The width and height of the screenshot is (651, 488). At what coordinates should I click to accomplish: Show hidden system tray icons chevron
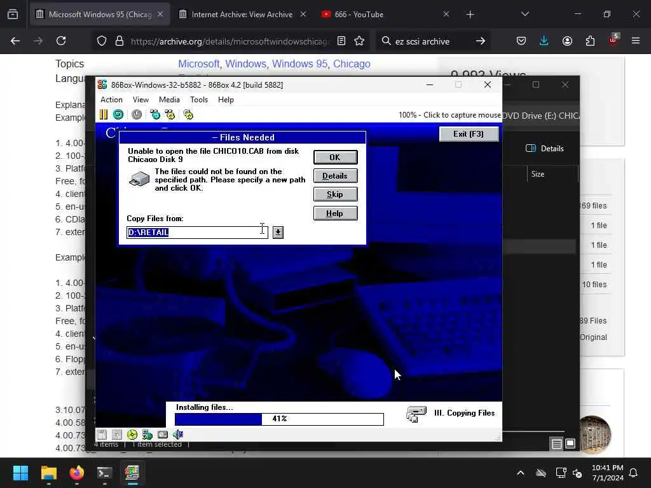tap(521, 473)
